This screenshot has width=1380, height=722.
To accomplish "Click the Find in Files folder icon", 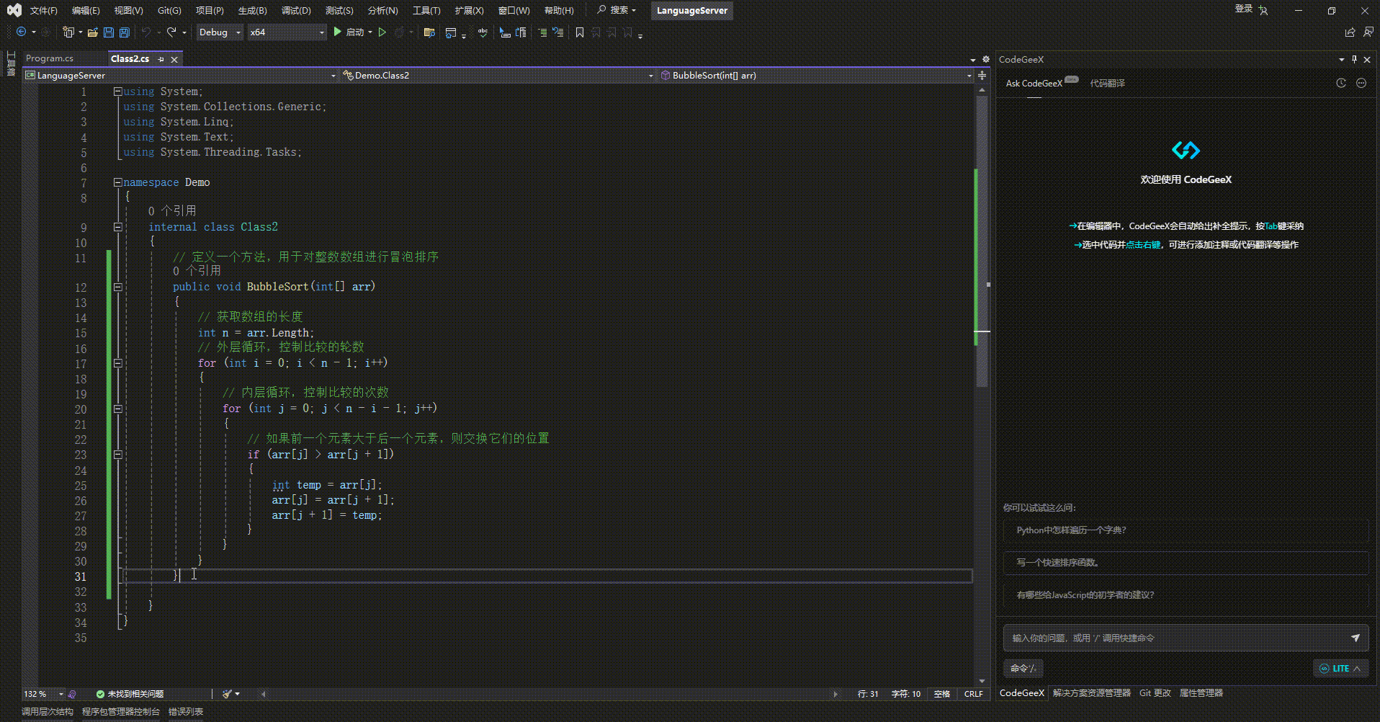I will pyautogui.click(x=429, y=32).
